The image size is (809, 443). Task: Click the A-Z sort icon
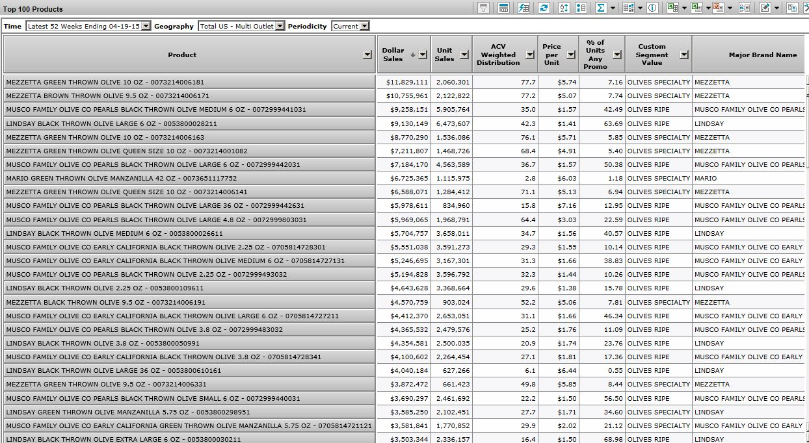(564, 8)
